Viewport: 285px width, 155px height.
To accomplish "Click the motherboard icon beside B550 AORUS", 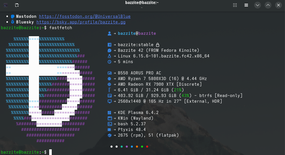I will [x=110, y=73].
